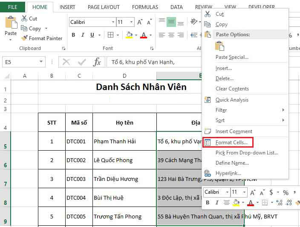Toggle Italic in mini toolbar
This screenshot has height=227, width=300.
click(217, 203)
